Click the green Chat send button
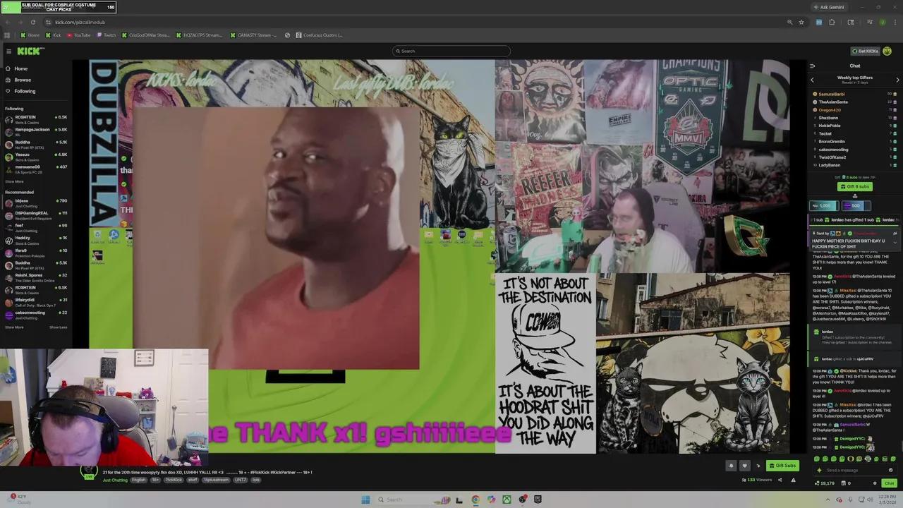 point(889,483)
